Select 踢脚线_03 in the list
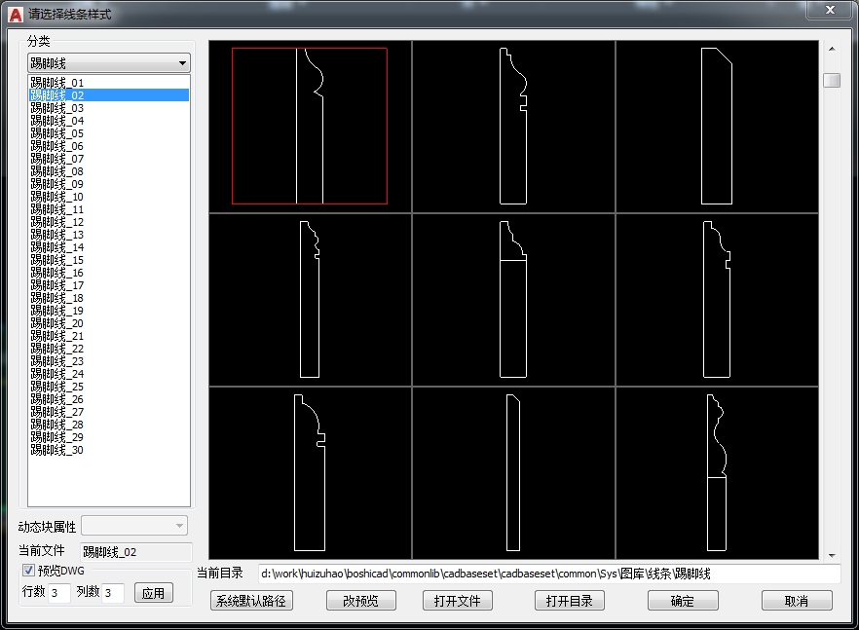 108,108
